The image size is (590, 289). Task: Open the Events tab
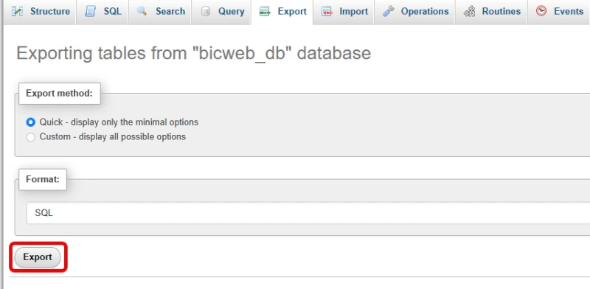[x=559, y=12]
